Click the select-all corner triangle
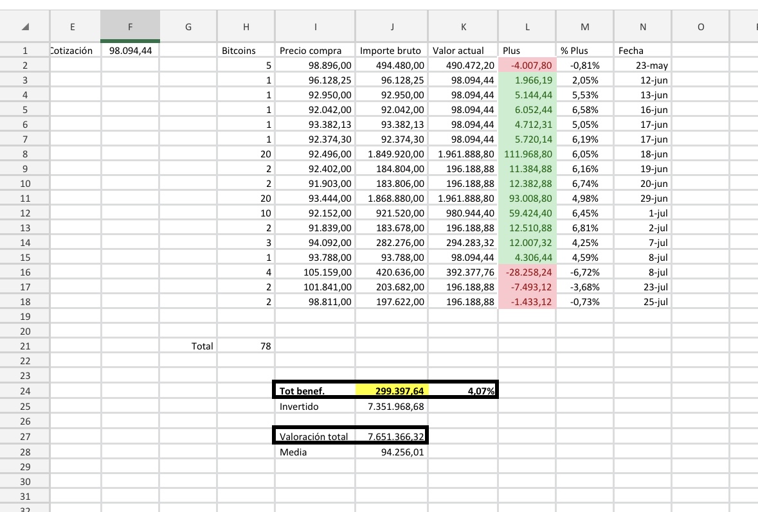This screenshot has width=758, height=512. [25, 26]
